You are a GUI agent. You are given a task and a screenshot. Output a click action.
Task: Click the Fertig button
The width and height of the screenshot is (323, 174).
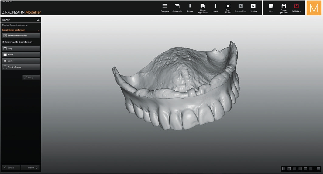tap(31, 77)
